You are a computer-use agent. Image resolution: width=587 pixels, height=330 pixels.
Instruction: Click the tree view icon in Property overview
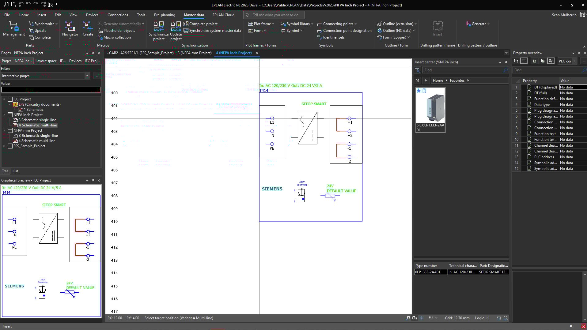pos(516,61)
